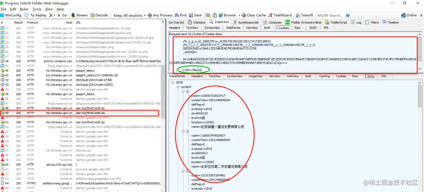Save sessions with Save button

click(195, 15)
